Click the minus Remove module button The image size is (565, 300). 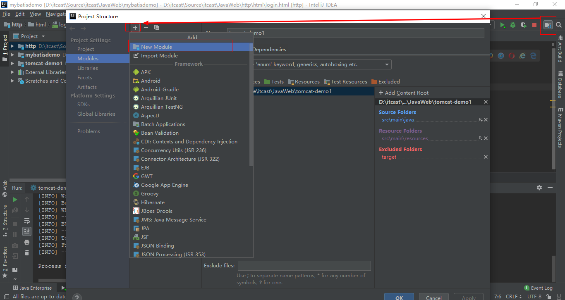[x=146, y=28]
